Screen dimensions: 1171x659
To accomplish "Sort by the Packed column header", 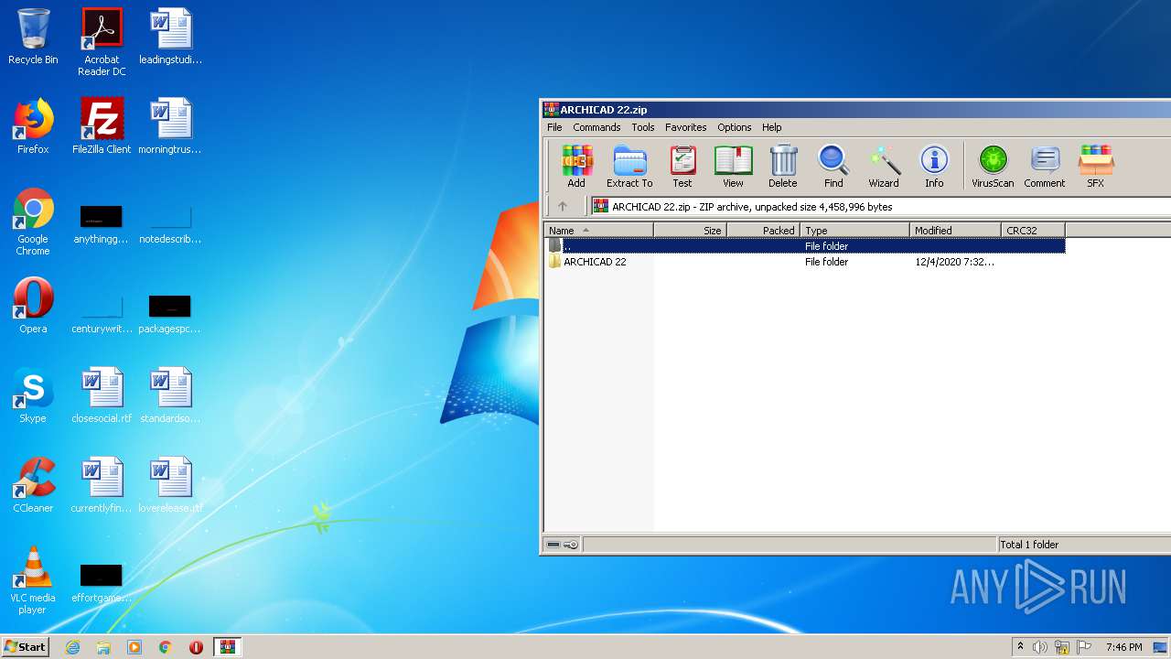I will pyautogui.click(x=763, y=231).
